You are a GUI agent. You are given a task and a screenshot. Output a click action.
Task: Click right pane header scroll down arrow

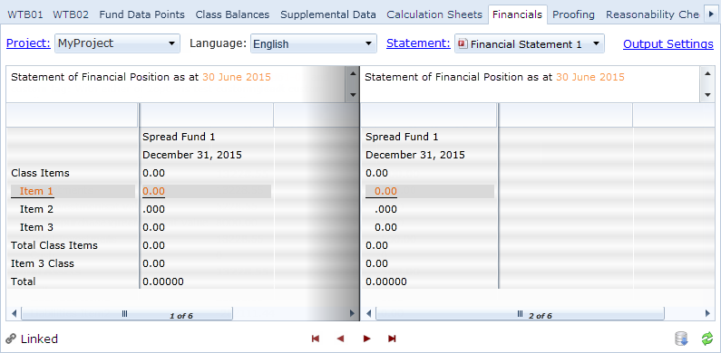(x=706, y=95)
